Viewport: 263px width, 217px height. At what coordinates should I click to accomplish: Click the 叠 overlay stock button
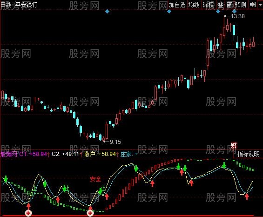click(220, 5)
